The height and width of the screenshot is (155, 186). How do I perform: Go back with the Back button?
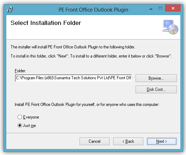coord(128,141)
